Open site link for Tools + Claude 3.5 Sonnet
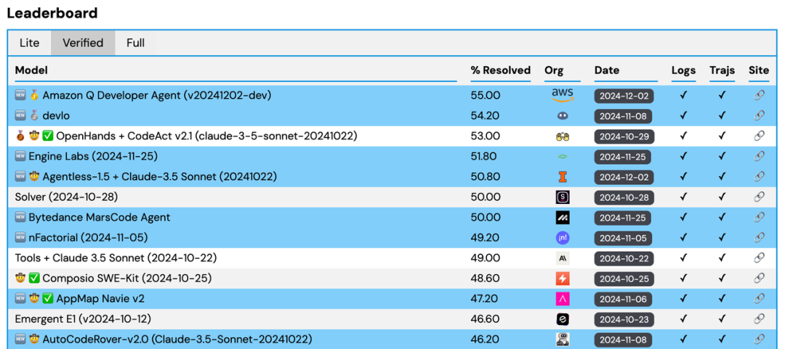 point(759,258)
